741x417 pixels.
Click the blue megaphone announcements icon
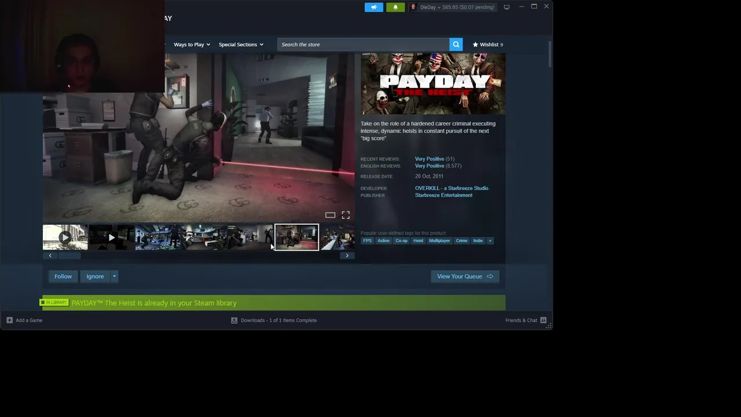[374, 7]
